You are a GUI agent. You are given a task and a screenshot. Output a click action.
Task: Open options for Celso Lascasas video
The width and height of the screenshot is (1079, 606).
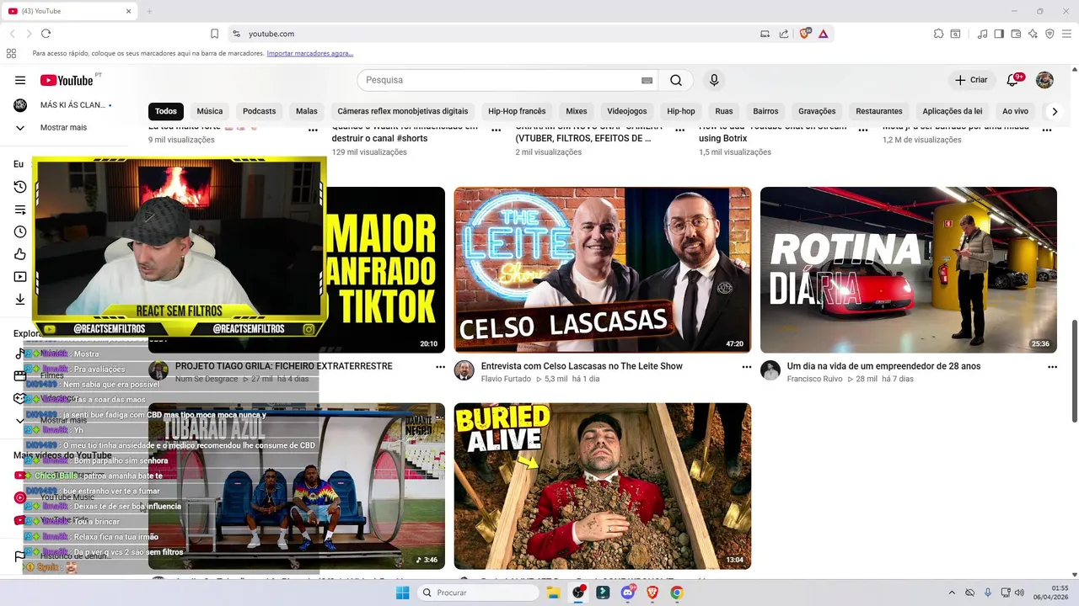tap(746, 367)
